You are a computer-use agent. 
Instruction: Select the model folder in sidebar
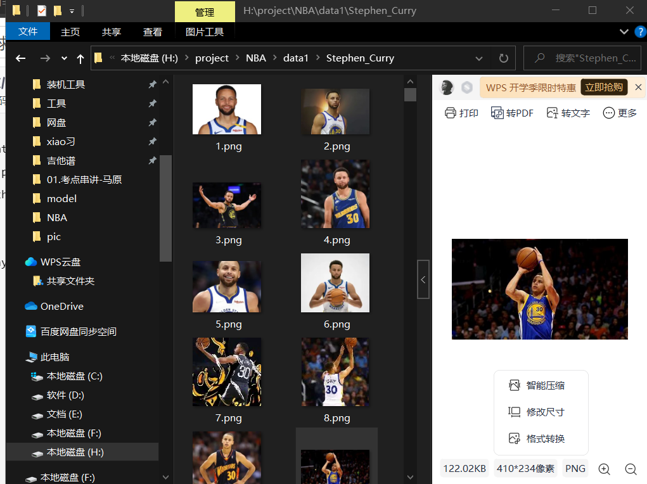pos(61,198)
